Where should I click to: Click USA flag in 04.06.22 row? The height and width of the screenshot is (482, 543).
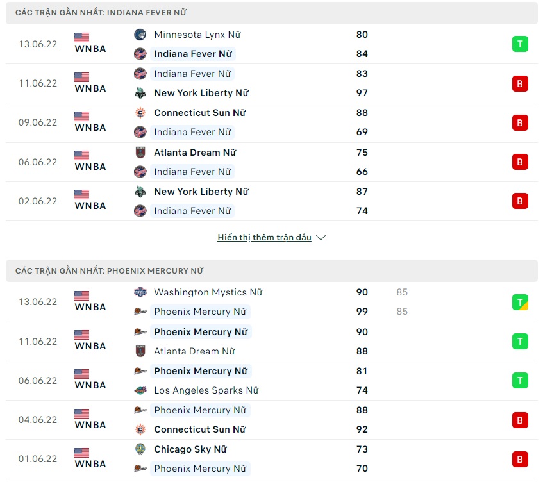[81, 414]
